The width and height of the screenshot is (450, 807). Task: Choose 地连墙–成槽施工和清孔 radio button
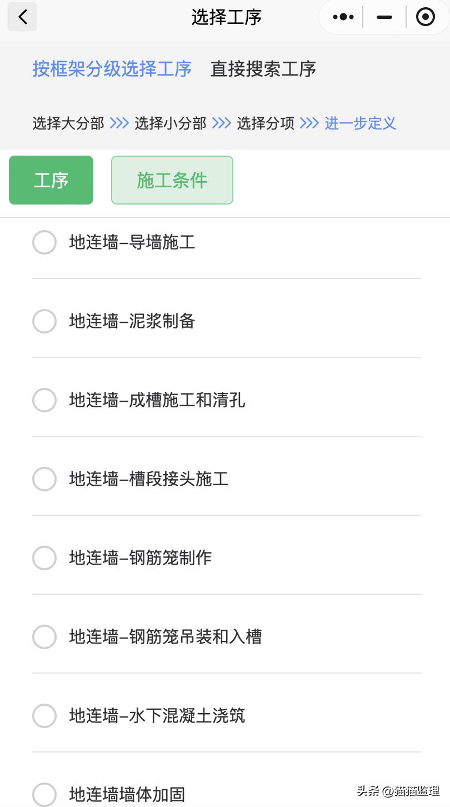point(44,400)
